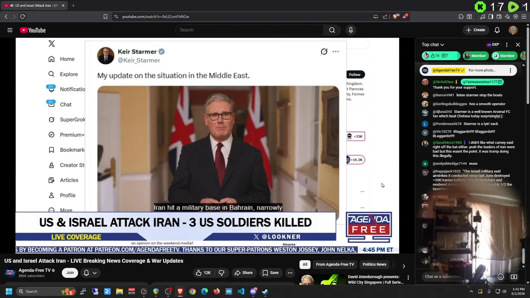Screen dimensions: 530x298
Task: Select Politics News filter chip
Action: [374, 264]
